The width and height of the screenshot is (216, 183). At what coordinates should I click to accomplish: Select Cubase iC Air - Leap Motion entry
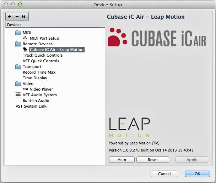pyautogui.click(x=56, y=50)
